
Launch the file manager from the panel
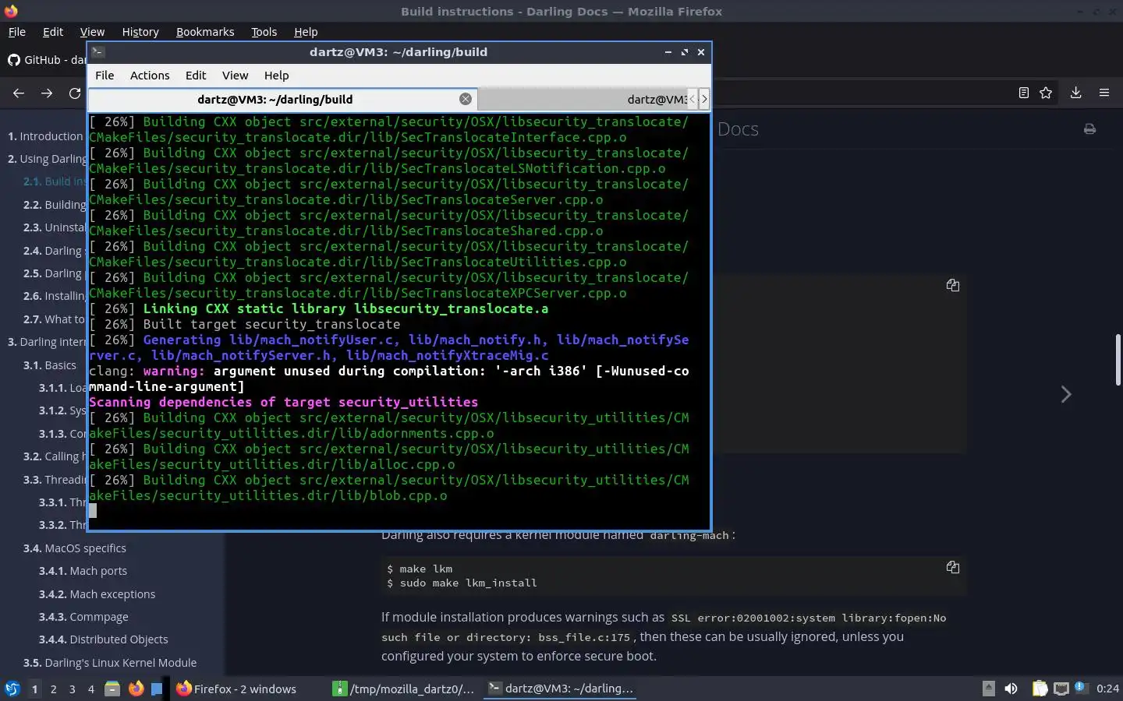coord(112,689)
